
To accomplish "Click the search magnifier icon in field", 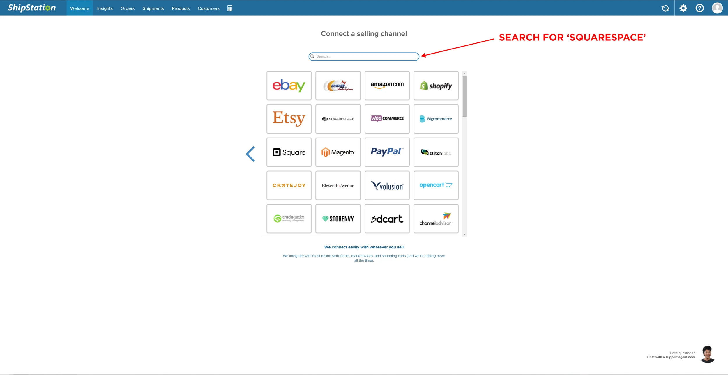I will pyautogui.click(x=312, y=56).
